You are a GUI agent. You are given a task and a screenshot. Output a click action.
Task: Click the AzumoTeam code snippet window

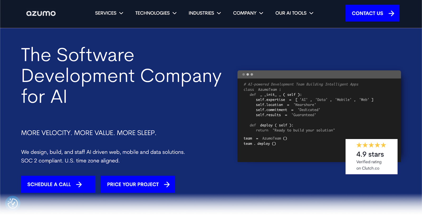pos(319,116)
